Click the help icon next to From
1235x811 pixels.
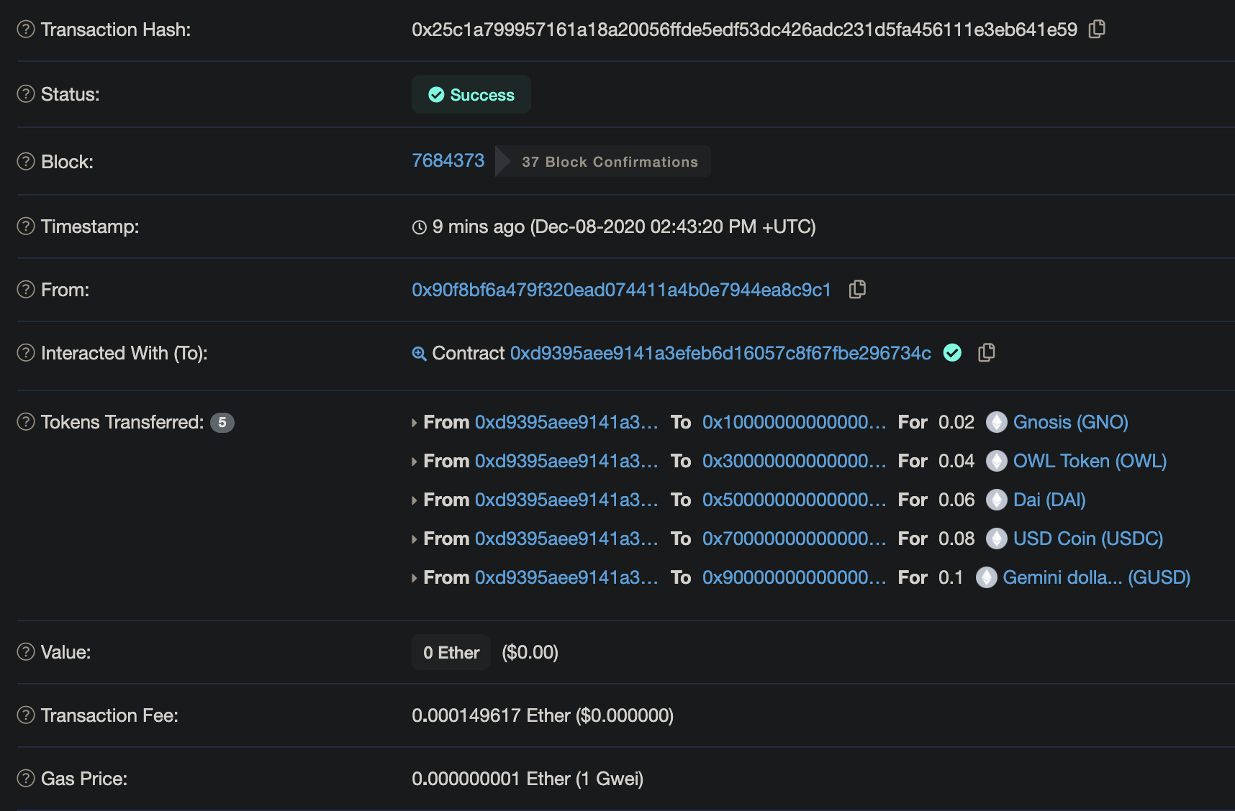coord(26,289)
